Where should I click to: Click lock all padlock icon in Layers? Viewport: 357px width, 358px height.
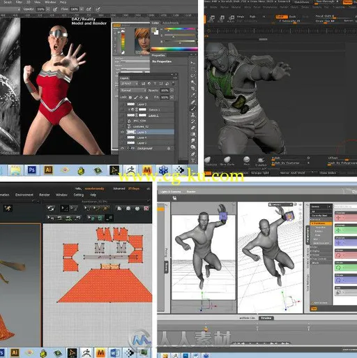tap(146, 97)
